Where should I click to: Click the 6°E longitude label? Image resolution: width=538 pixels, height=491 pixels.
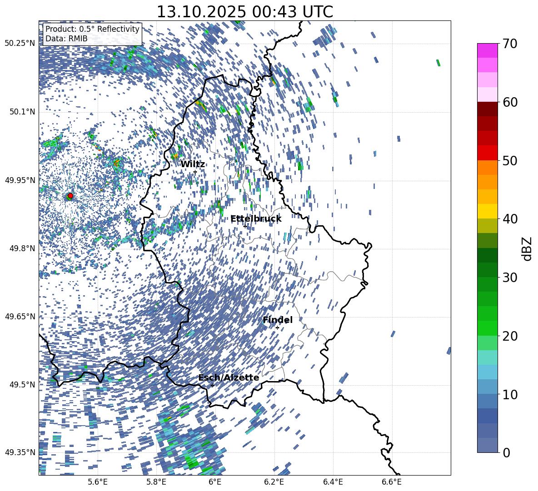pos(215,482)
